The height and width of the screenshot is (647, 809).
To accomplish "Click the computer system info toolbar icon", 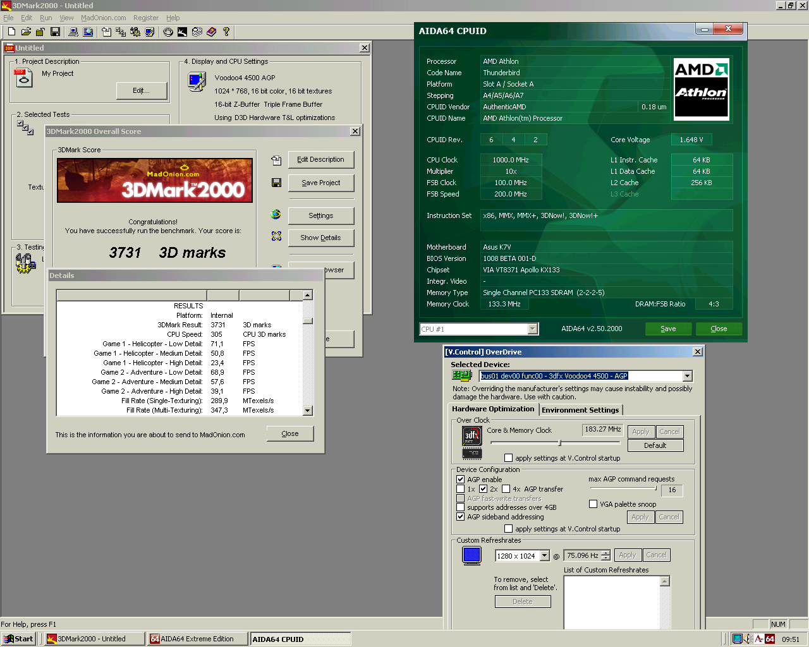I will (73, 32).
